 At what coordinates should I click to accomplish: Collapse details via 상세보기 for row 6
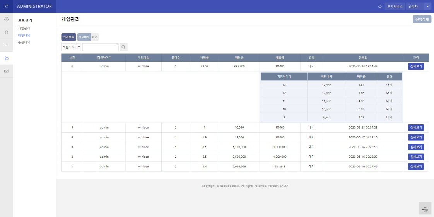[416, 66]
